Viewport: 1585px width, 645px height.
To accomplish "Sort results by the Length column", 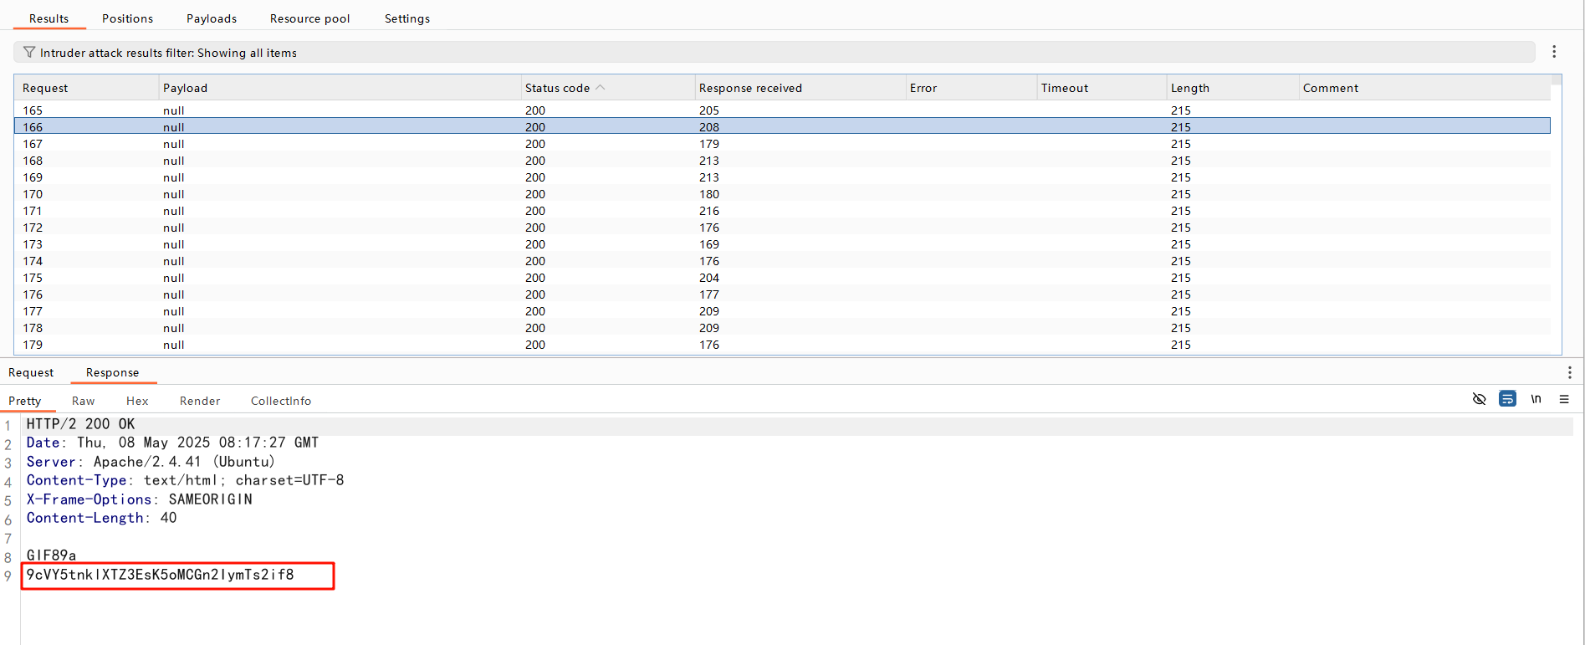I will 1189,88.
